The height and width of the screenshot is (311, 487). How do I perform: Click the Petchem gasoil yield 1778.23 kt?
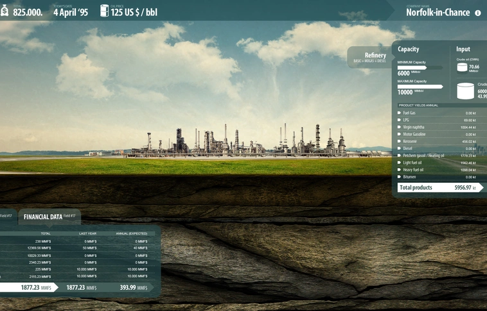[468, 156]
